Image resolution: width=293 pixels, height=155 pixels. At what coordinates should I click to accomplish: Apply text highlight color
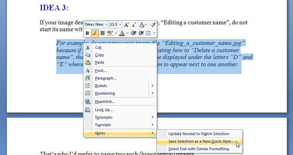(110, 33)
